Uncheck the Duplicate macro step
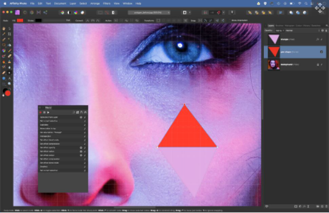329x213 pixels. pos(85,125)
